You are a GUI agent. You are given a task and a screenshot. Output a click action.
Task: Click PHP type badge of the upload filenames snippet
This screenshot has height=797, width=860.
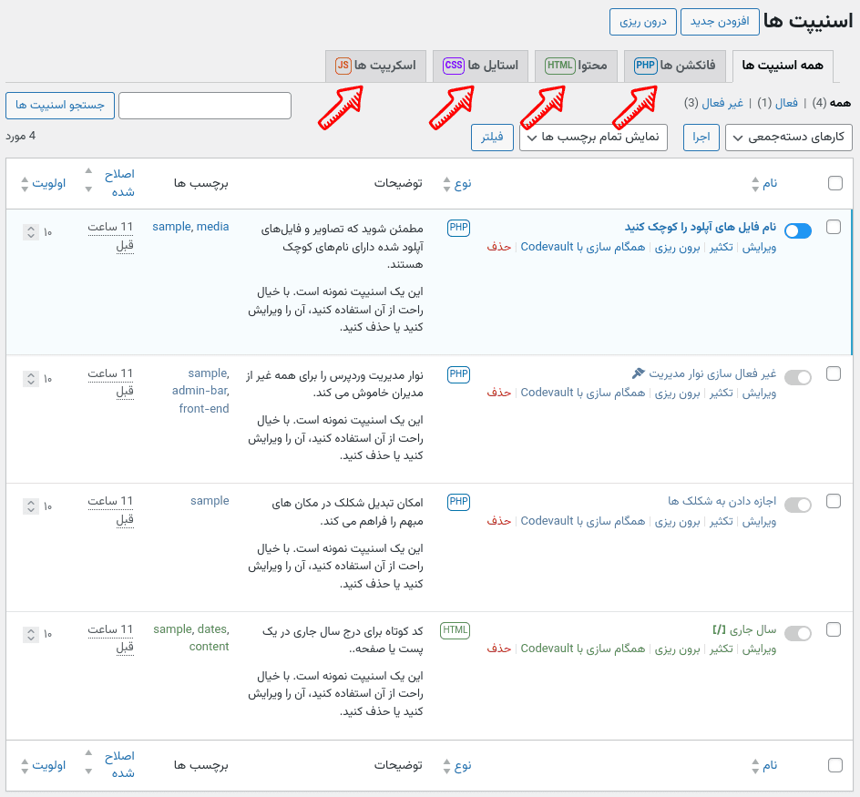[458, 228]
